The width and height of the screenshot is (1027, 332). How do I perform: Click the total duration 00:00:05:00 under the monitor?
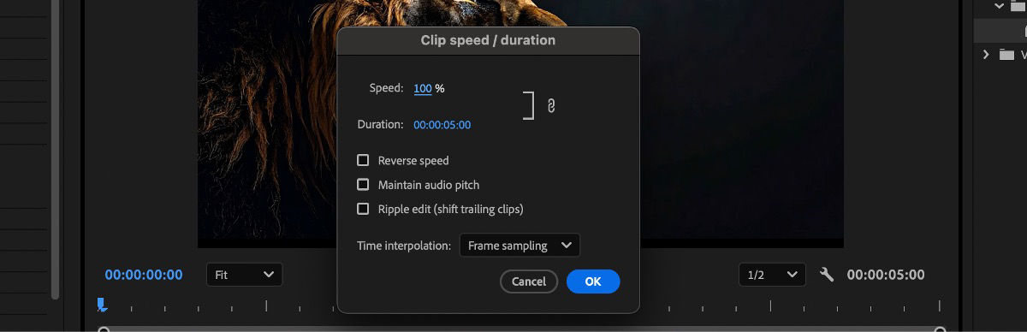[886, 275]
